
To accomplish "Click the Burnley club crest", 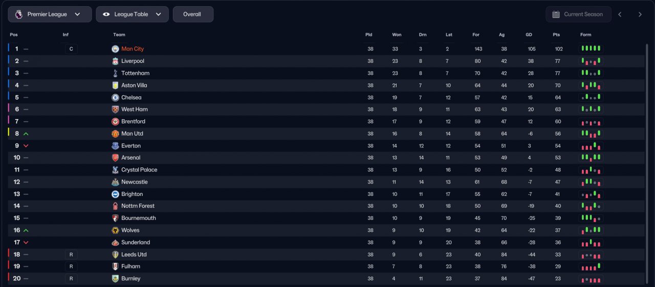I will (x=115, y=279).
